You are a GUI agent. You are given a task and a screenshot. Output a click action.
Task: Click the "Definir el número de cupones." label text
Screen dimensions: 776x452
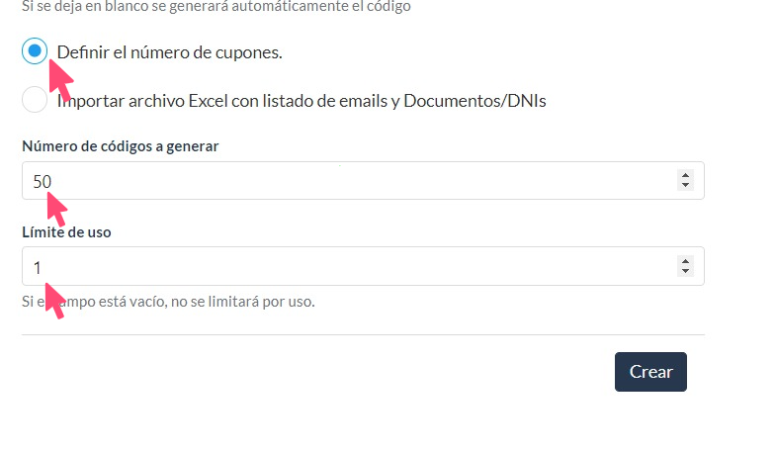pyautogui.click(x=170, y=52)
